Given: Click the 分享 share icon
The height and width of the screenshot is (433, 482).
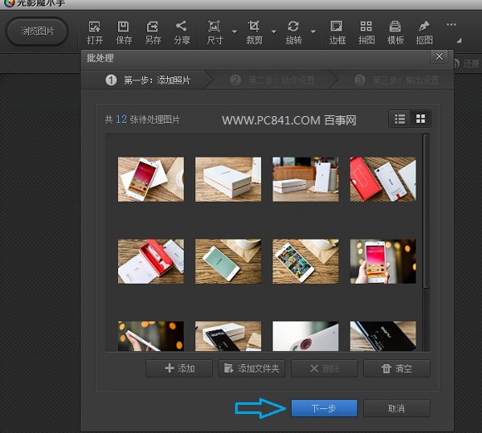Looking at the screenshot, I should pyautogui.click(x=181, y=32).
